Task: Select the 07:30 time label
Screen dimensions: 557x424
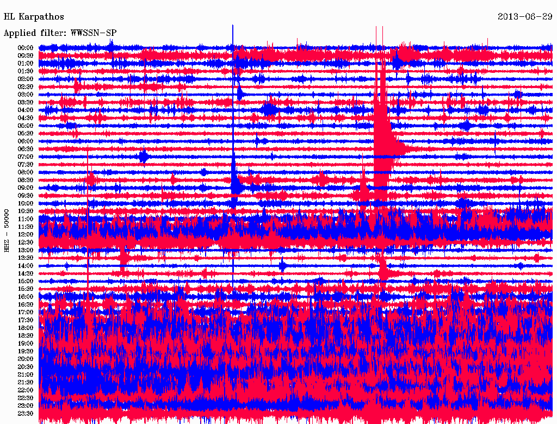Action: [26, 165]
